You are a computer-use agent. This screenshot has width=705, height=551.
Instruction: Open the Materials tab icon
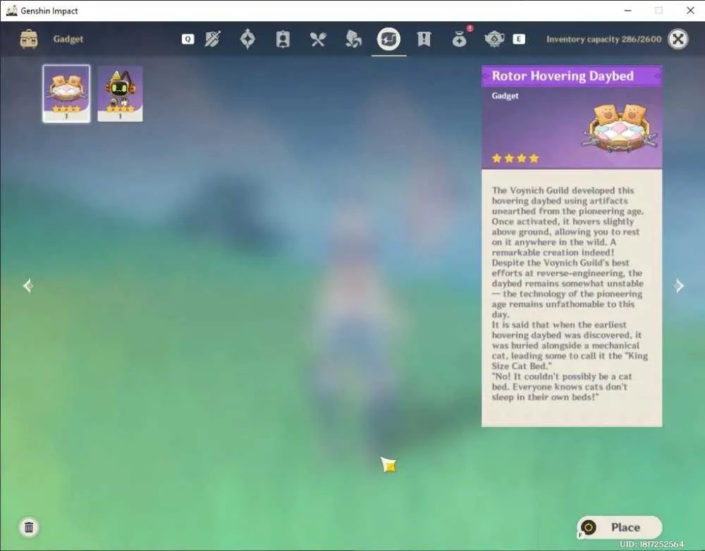click(x=353, y=39)
